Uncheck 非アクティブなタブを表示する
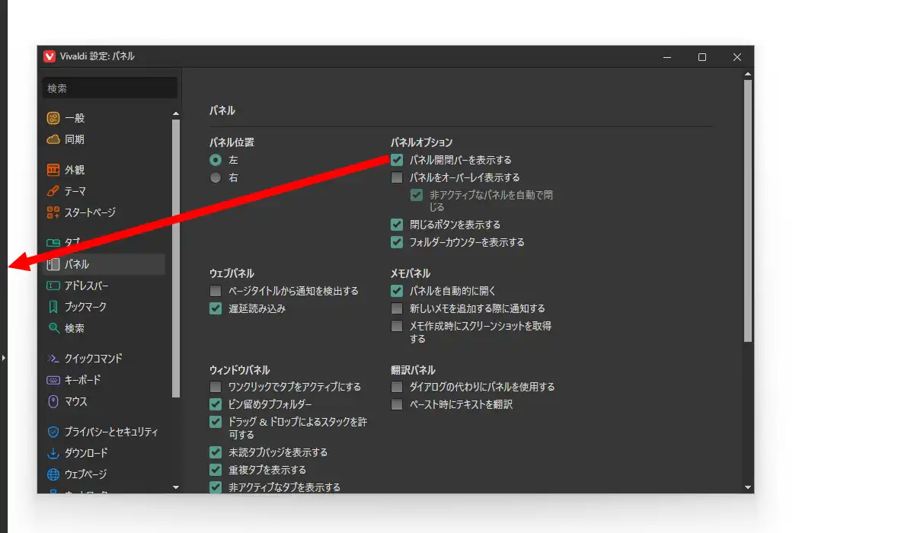This screenshot has height=533, width=914. [x=216, y=487]
